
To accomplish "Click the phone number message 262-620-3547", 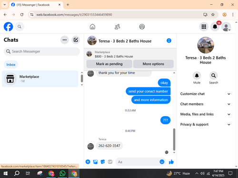I will (x=109, y=146).
